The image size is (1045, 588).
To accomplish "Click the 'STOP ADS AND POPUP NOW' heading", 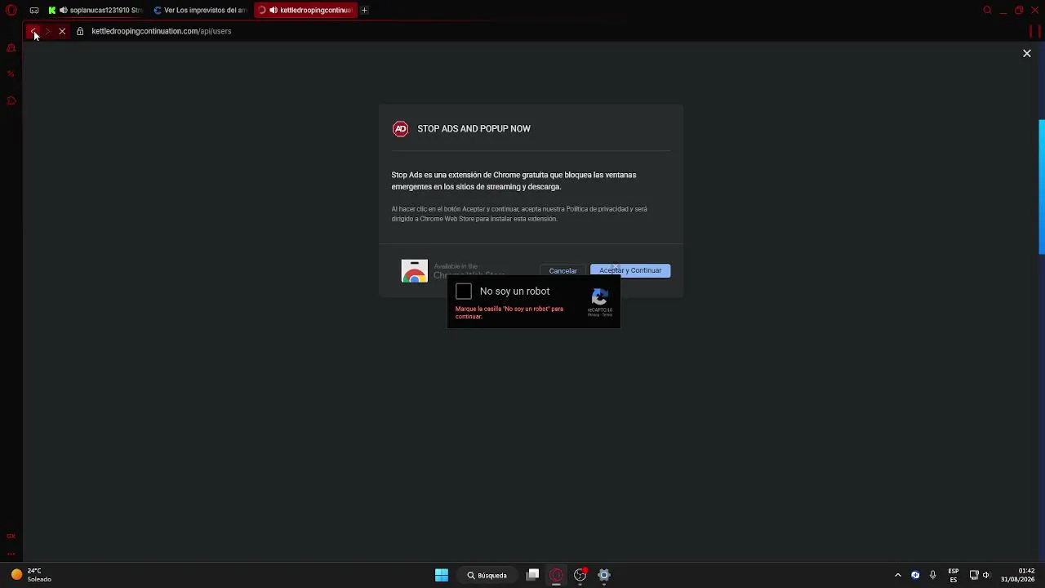I will pos(474,128).
